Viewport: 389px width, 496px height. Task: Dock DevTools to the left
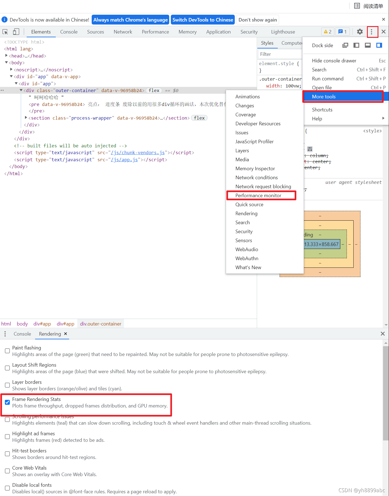pyautogui.click(x=356, y=45)
